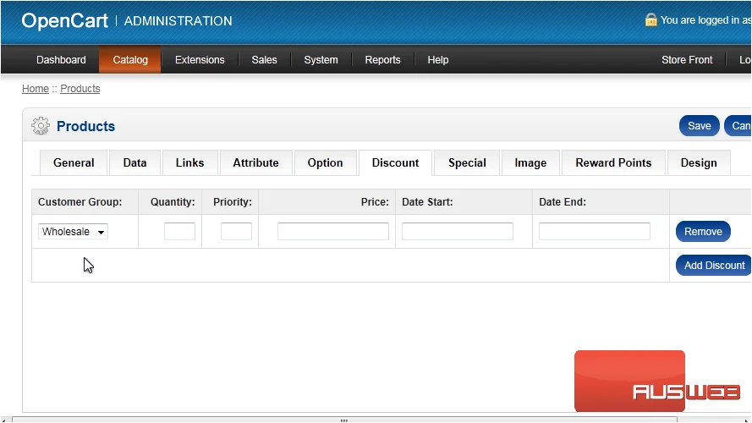This screenshot has width=752, height=423.
Task: Focus the Priority input field
Action: [236, 231]
